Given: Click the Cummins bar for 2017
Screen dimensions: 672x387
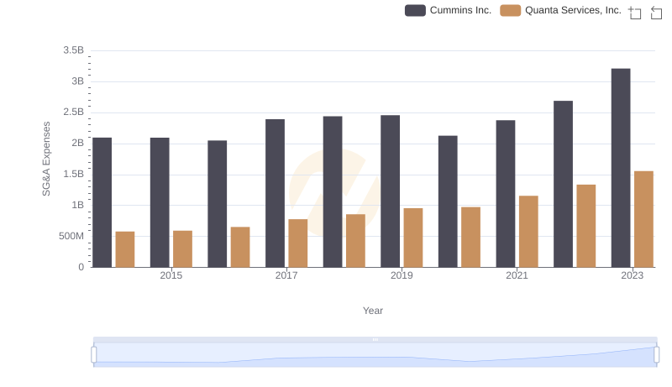Looking at the screenshot, I should pos(275,193).
